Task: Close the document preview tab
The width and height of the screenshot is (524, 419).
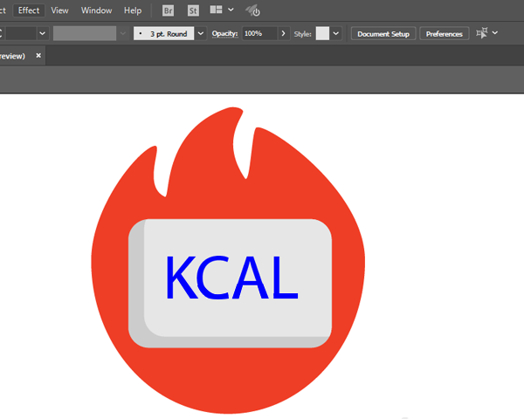Action: click(38, 56)
